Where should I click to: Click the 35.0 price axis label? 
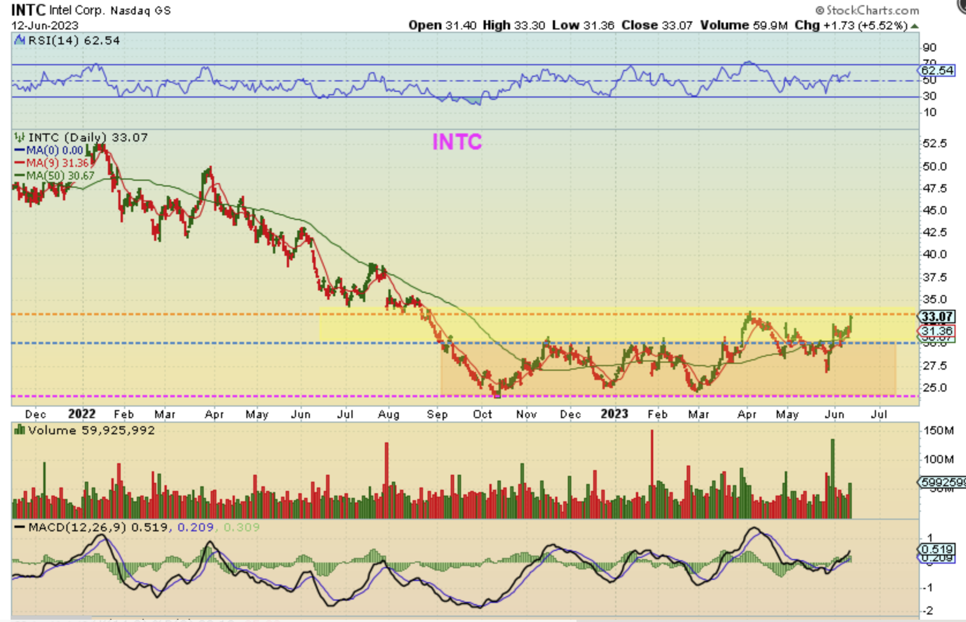click(935, 299)
